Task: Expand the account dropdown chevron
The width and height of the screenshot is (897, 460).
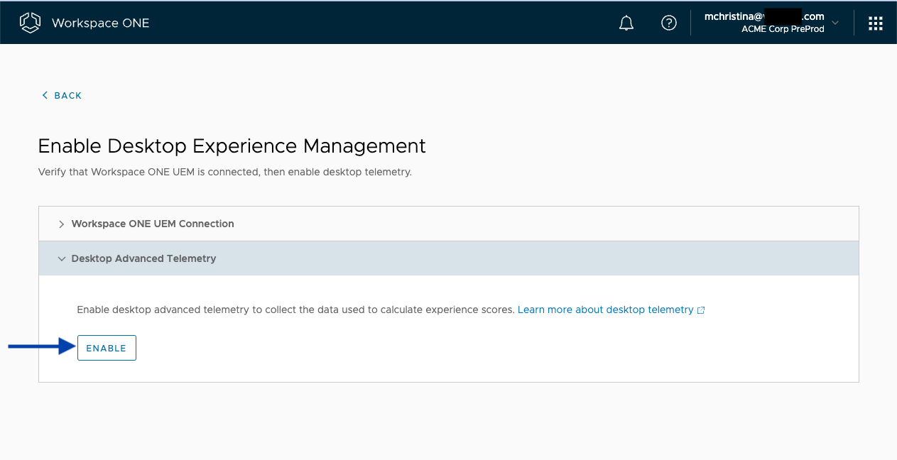Action: [835, 23]
